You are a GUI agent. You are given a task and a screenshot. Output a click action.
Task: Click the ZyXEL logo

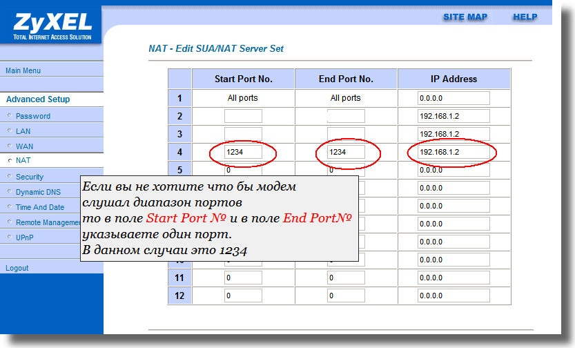click(x=52, y=26)
